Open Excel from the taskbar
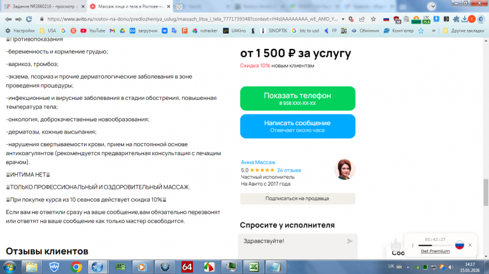 pyautogui.click(x=253, y=267)
